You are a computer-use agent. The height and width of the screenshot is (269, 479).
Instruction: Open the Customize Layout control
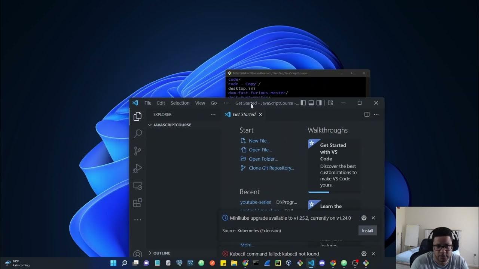330,103
